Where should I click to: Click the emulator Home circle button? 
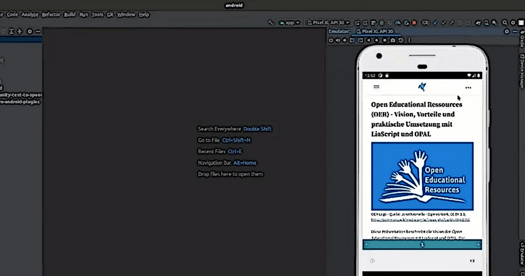pyautogui.click(x=377, y=40)
